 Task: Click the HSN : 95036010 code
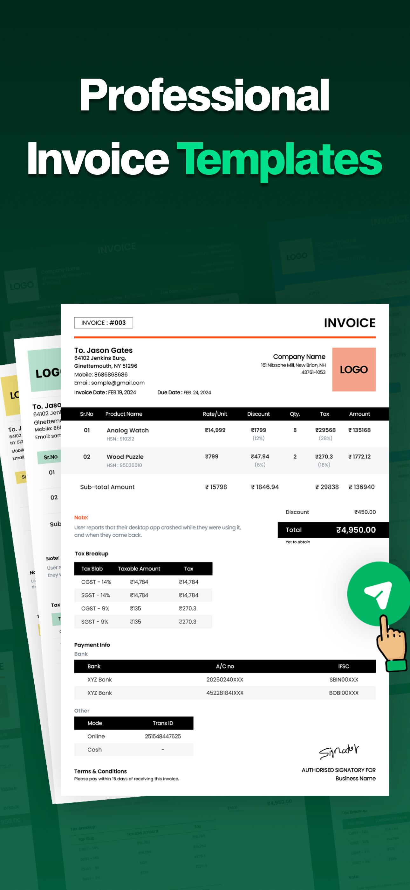pyautogui.click(x=124, y=465)
